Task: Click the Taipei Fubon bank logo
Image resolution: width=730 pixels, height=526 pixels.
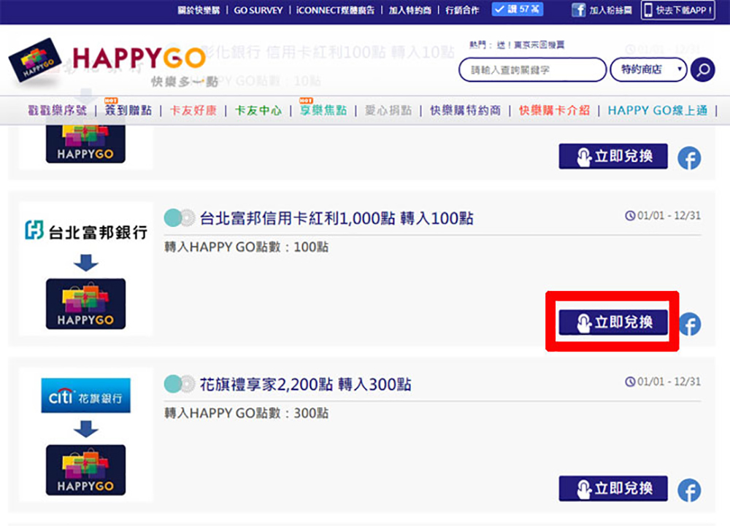Action: click(86, 231)
